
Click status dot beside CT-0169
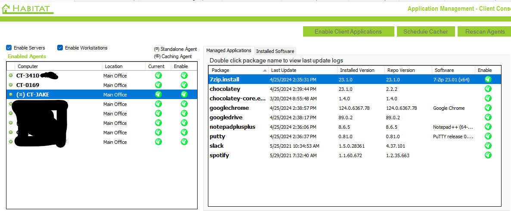(11, 85)
